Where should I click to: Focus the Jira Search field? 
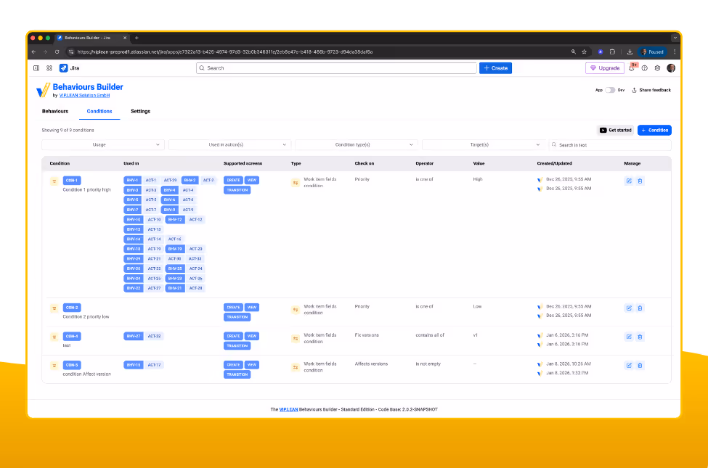[336, 68]
